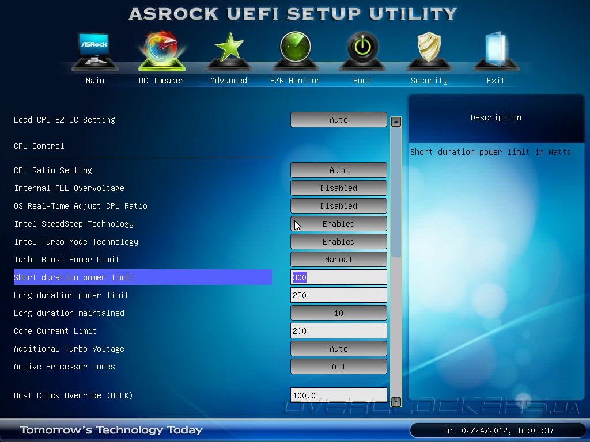Click the scrollbar down arrow
This screenshot has height=442, width=590.
[396, 402]
